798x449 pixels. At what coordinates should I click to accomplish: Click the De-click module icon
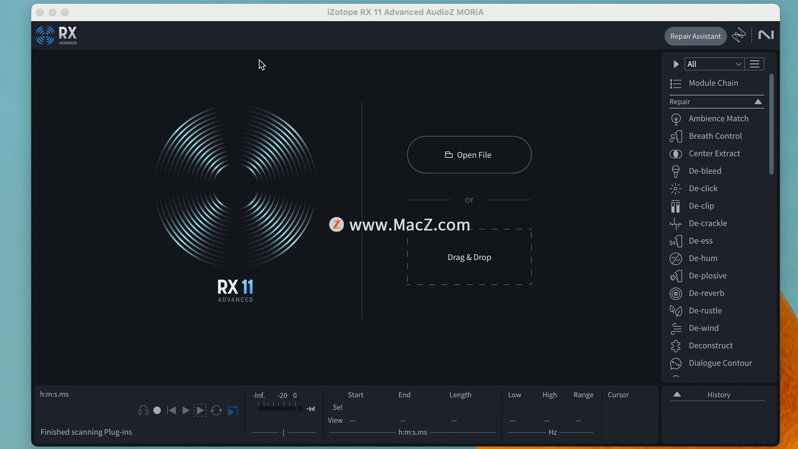pyautogui.click(x=676, y=189)
